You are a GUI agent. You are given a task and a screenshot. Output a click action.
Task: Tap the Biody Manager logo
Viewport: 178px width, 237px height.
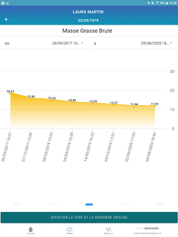pyautogui.click(x=147, y=228)
